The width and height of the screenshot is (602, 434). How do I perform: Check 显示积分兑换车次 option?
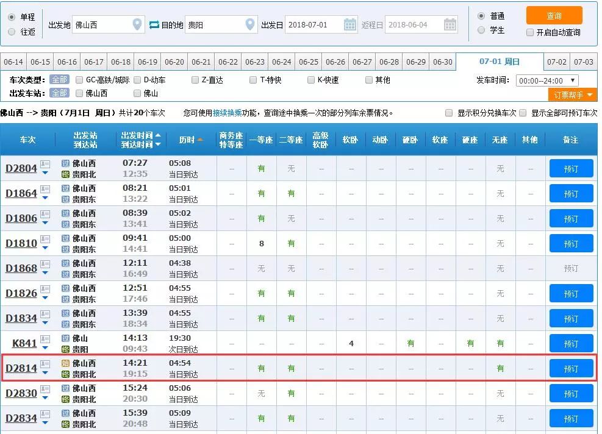449,112
